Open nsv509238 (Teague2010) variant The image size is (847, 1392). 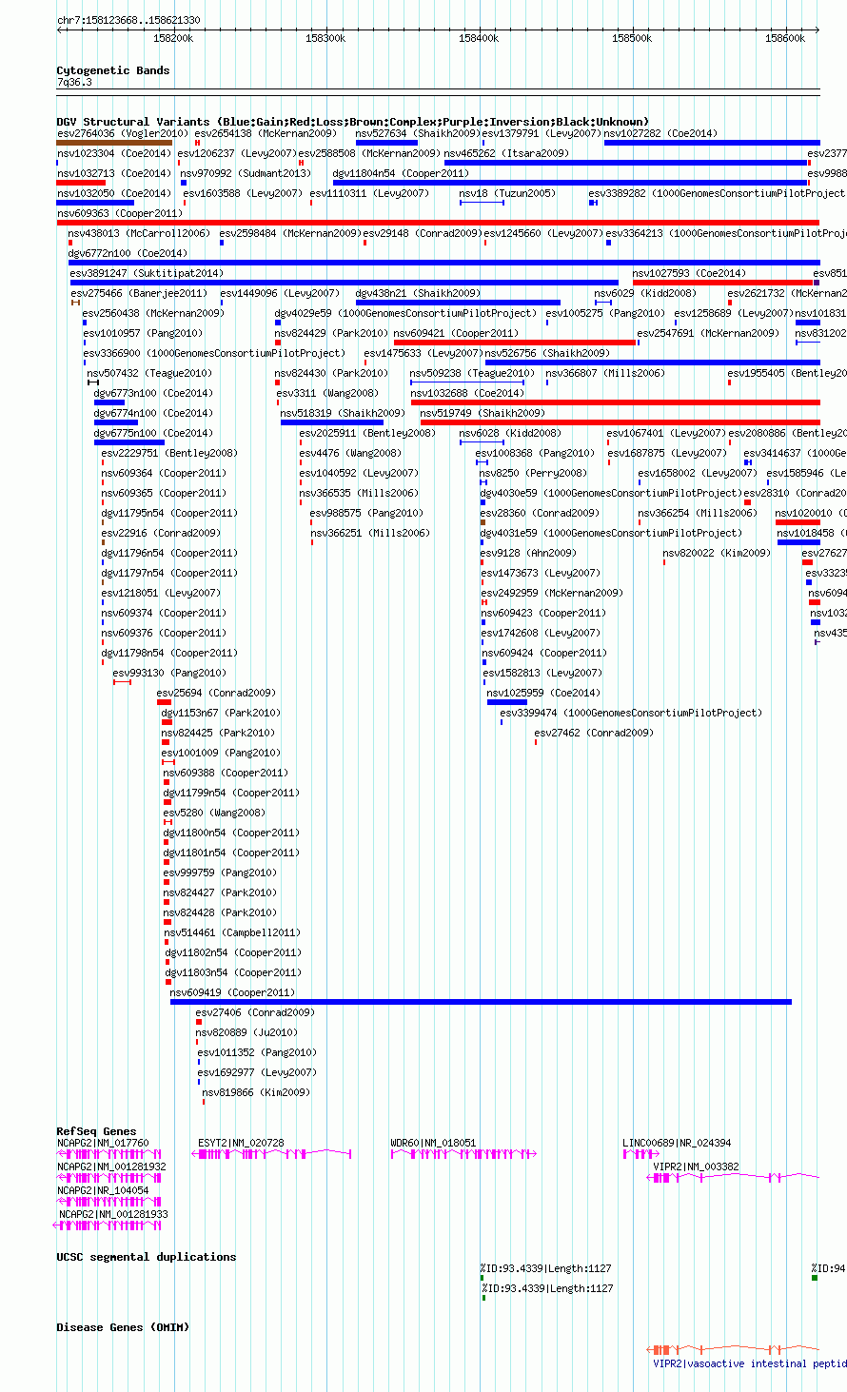pos(473,373)
